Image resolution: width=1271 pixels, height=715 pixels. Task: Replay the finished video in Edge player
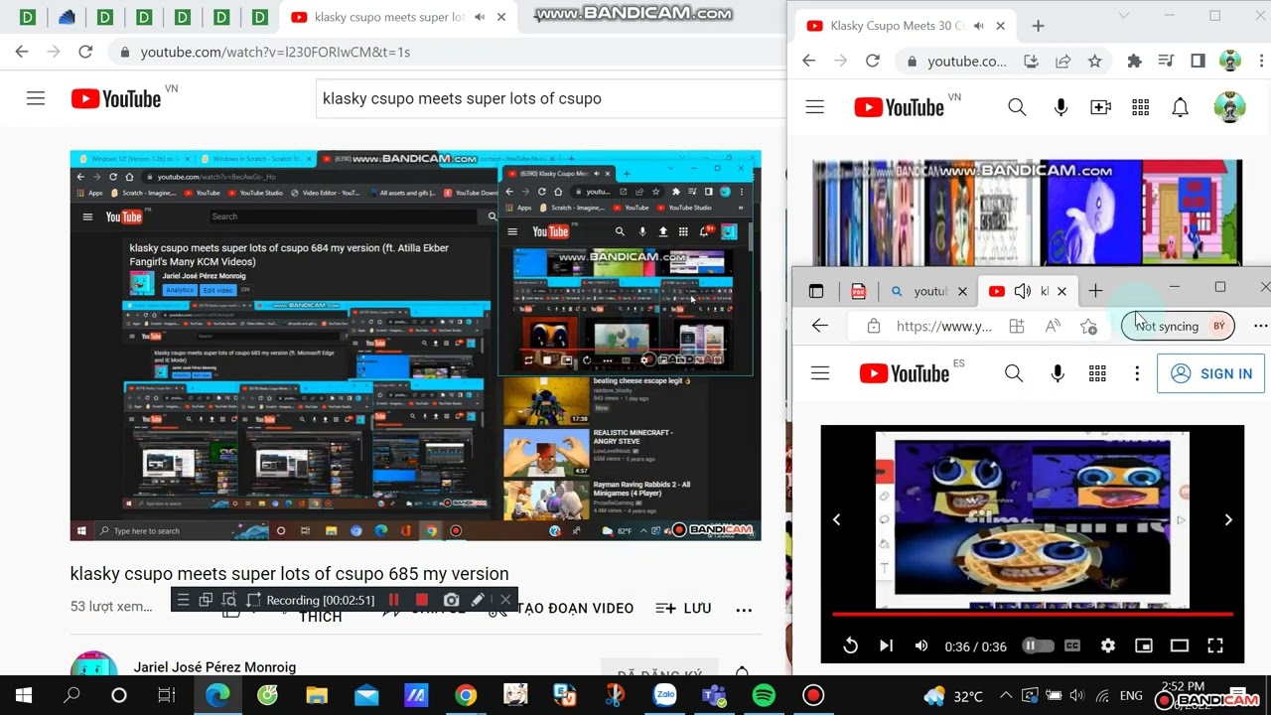point(850,645)
